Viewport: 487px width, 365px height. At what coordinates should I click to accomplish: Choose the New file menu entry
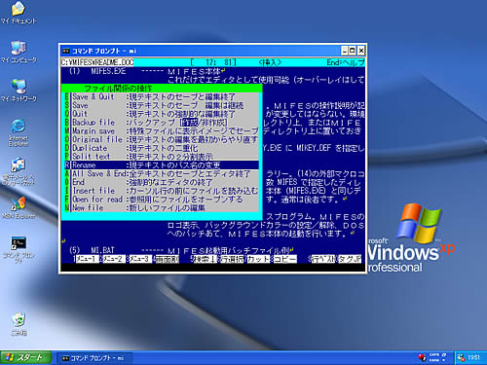[162, 207]
